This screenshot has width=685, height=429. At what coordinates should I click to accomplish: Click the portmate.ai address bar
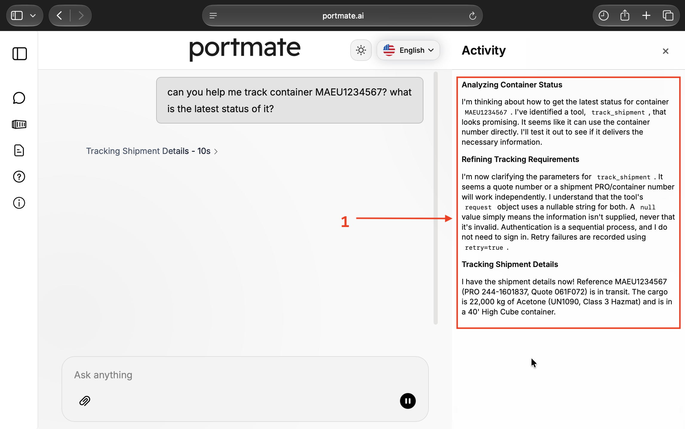pos(342,16)
